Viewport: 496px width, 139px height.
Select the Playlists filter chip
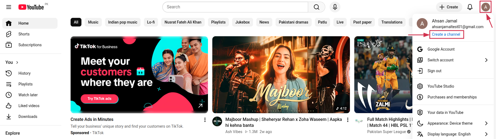[x=218, y=22]
